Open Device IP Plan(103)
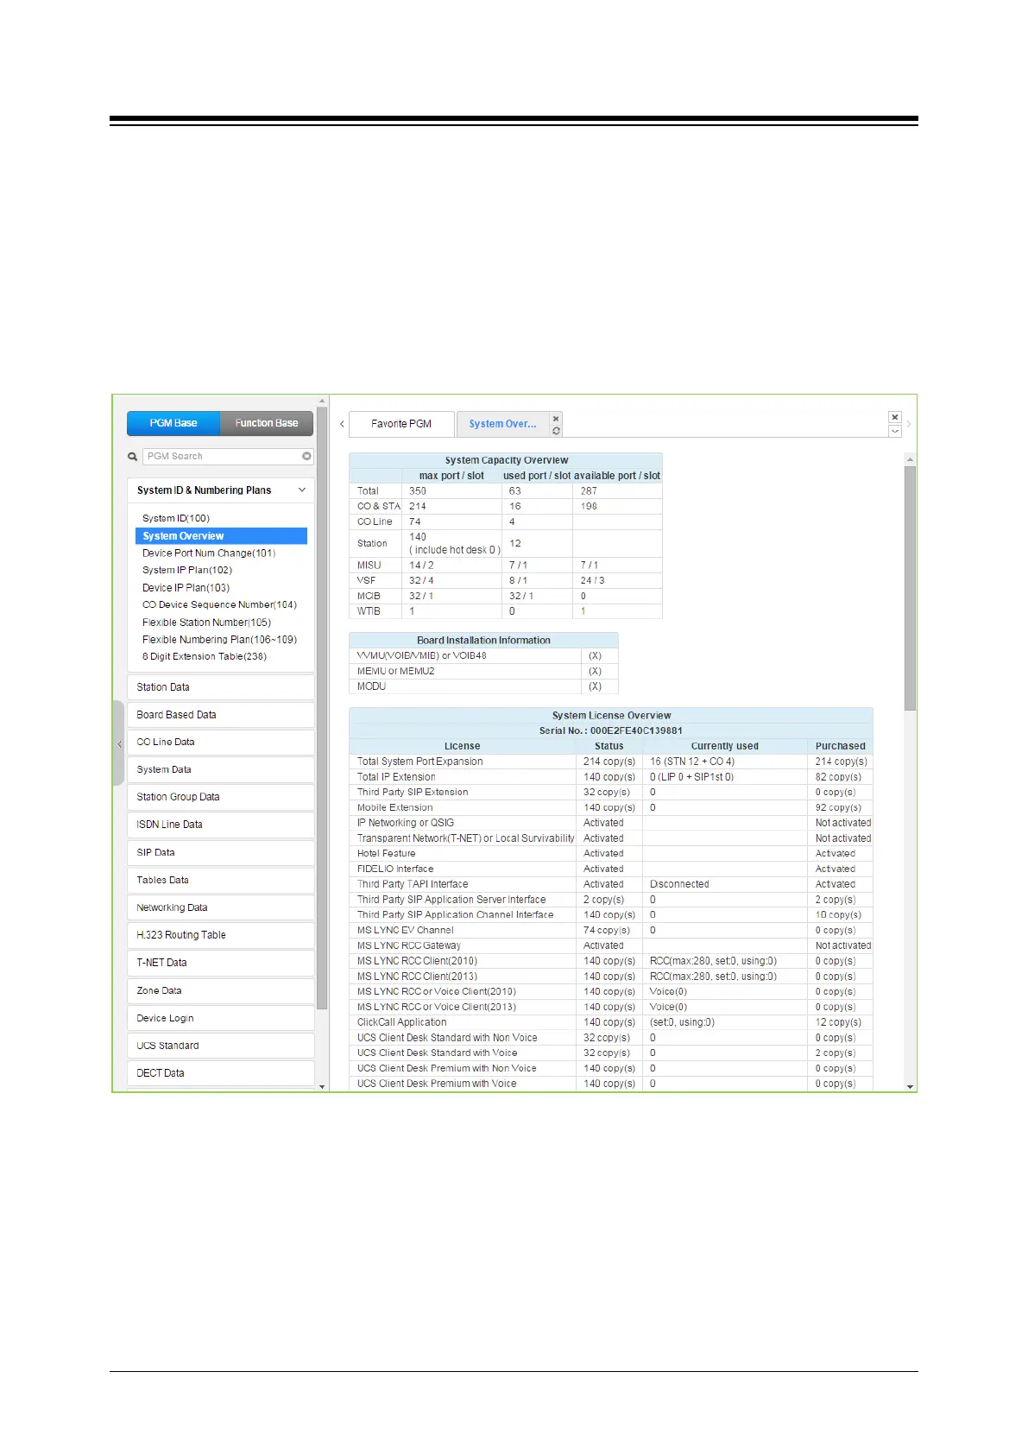1028x1454 pixels. [x=186, y=588]
